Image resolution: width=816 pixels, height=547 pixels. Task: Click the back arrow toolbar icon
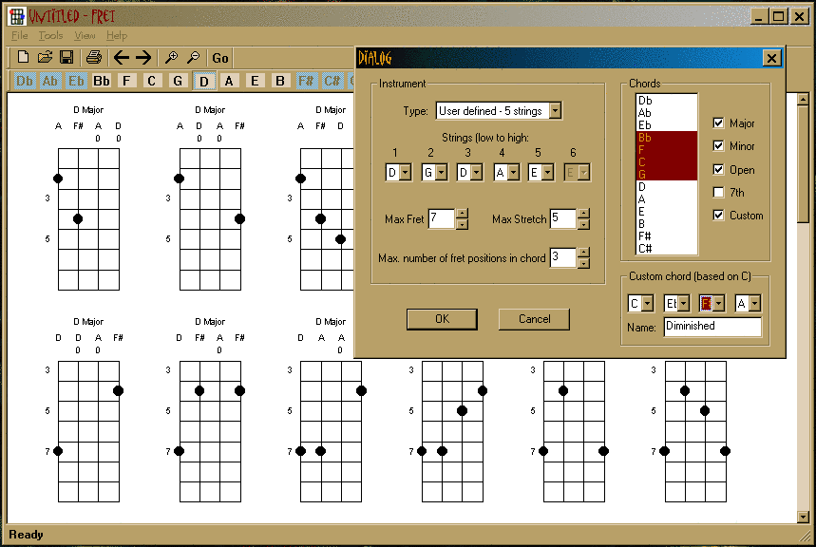click(121, 58)
